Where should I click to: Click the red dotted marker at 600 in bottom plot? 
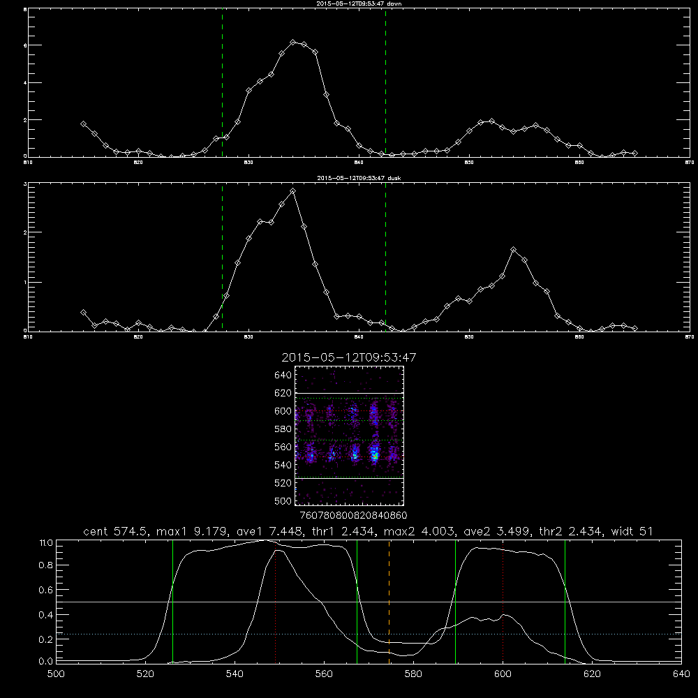tap(503, 602)
